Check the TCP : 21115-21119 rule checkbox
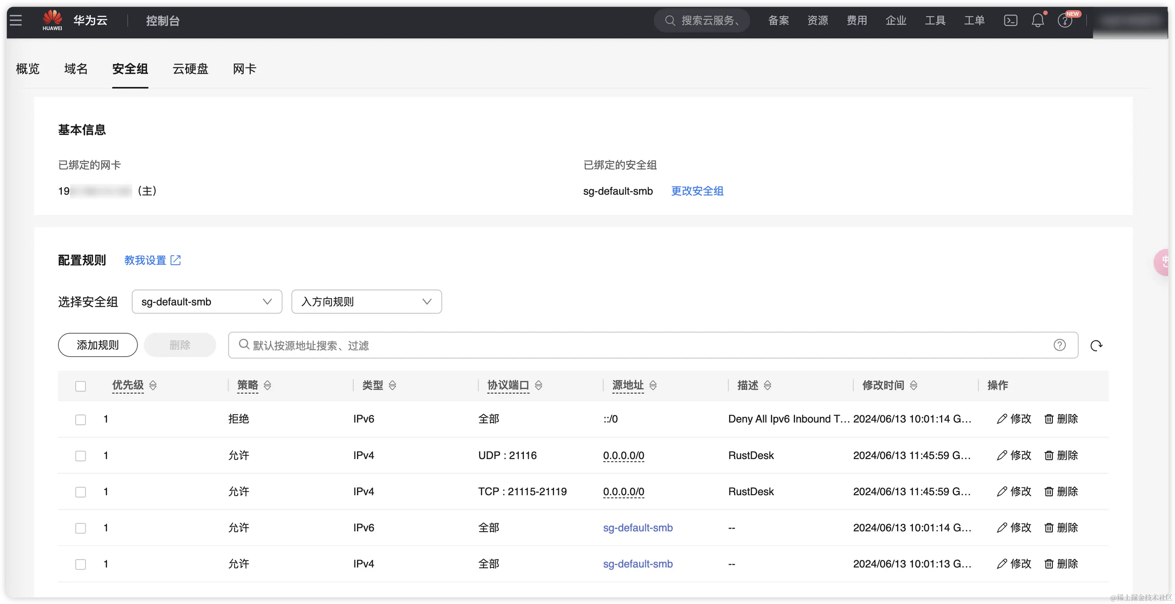The image size is (1175, 604). pos(80,492)
